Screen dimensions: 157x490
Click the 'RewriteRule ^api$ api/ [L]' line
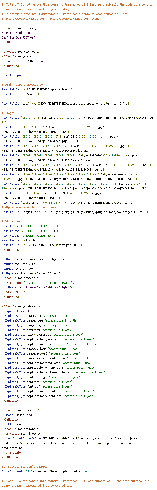point(22,94)
